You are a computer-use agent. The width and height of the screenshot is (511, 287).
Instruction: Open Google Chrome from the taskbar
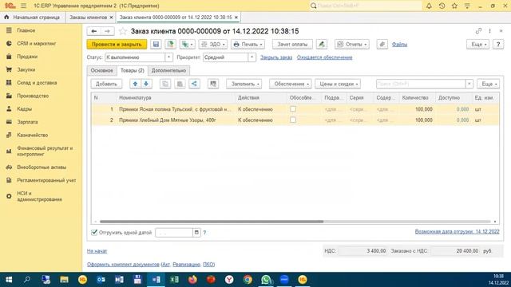coord(248,280)
